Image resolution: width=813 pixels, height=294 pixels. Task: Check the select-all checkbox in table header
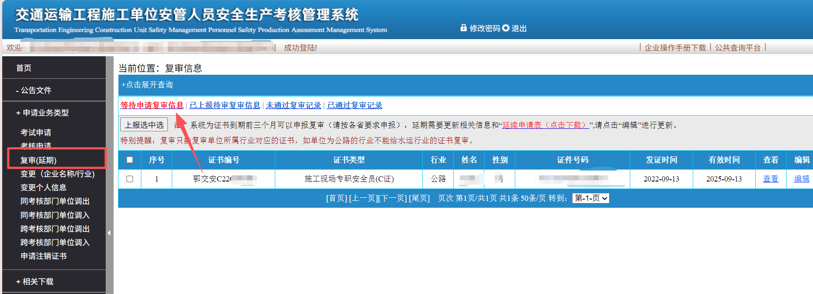[x=129, y=160]
